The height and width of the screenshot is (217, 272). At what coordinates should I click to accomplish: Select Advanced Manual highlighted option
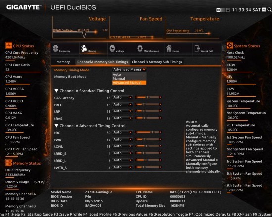point(129,83)
